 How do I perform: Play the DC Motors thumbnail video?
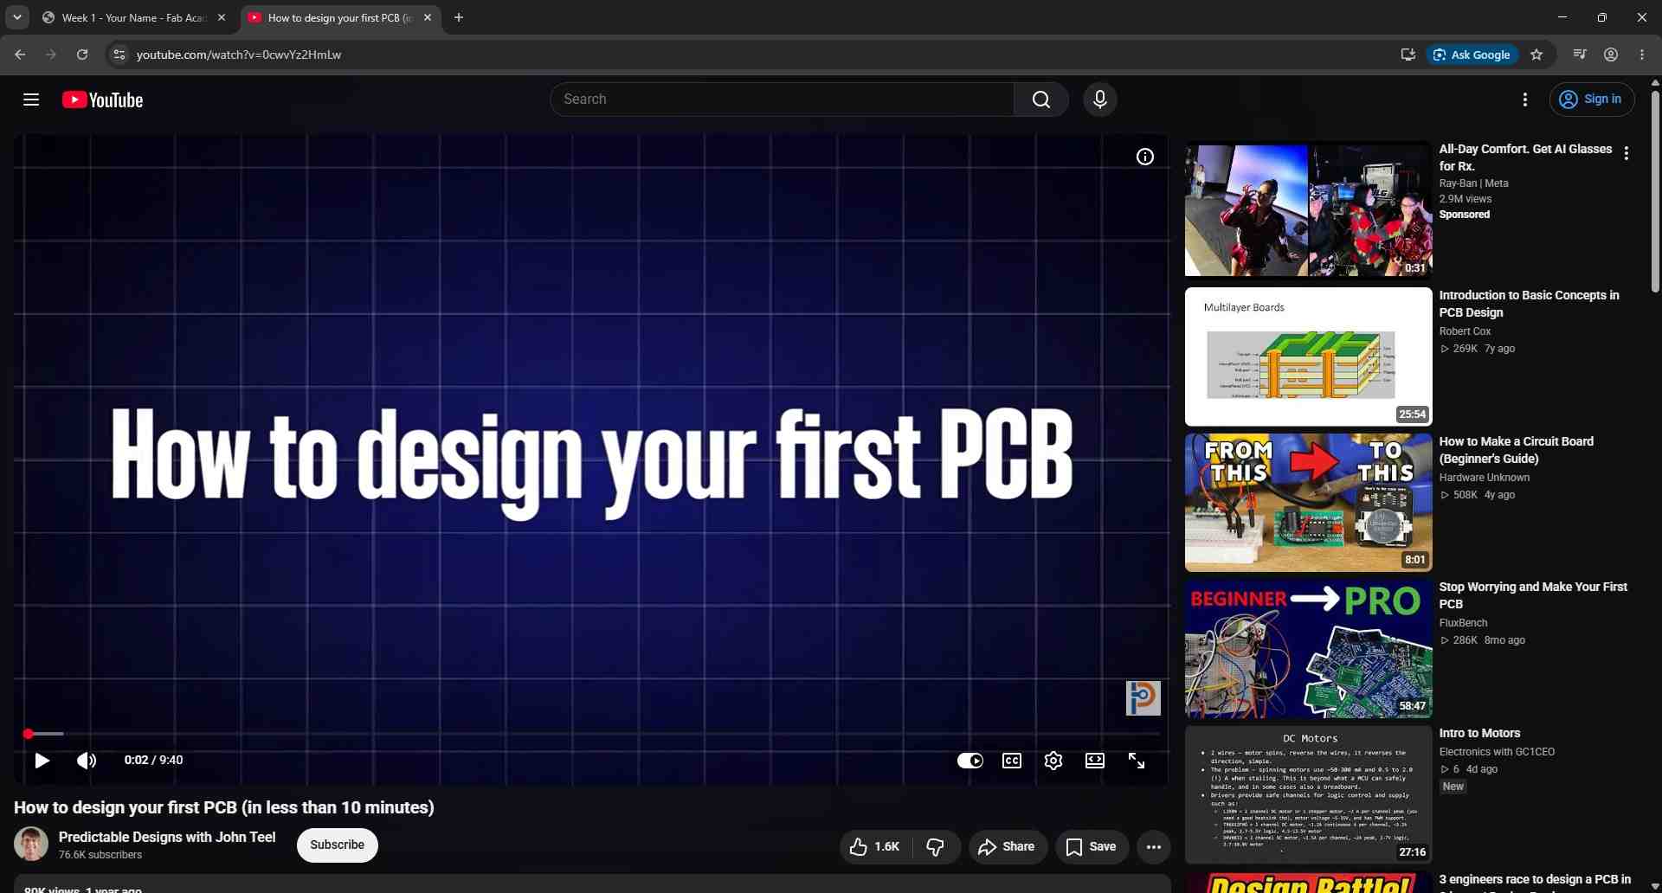coord(1309,795)
